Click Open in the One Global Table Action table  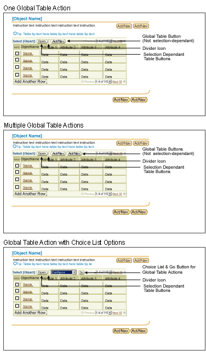coord(42,41)
